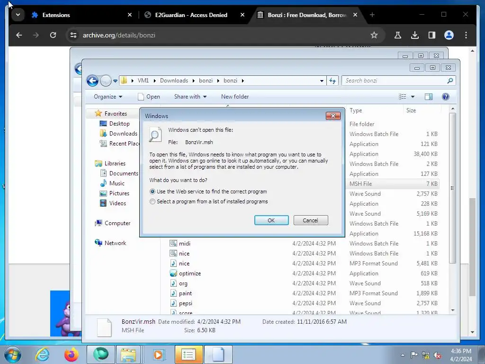This screenshot has width=485, height=364.
Task: Open Favorites in navigation pane
Action: point(116,114)
